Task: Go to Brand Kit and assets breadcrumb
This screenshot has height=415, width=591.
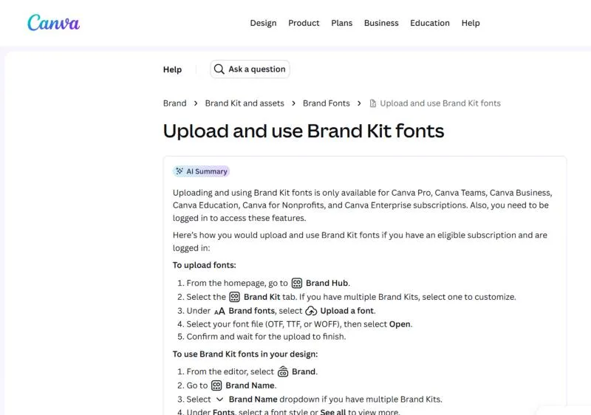Action: point(245,103)
